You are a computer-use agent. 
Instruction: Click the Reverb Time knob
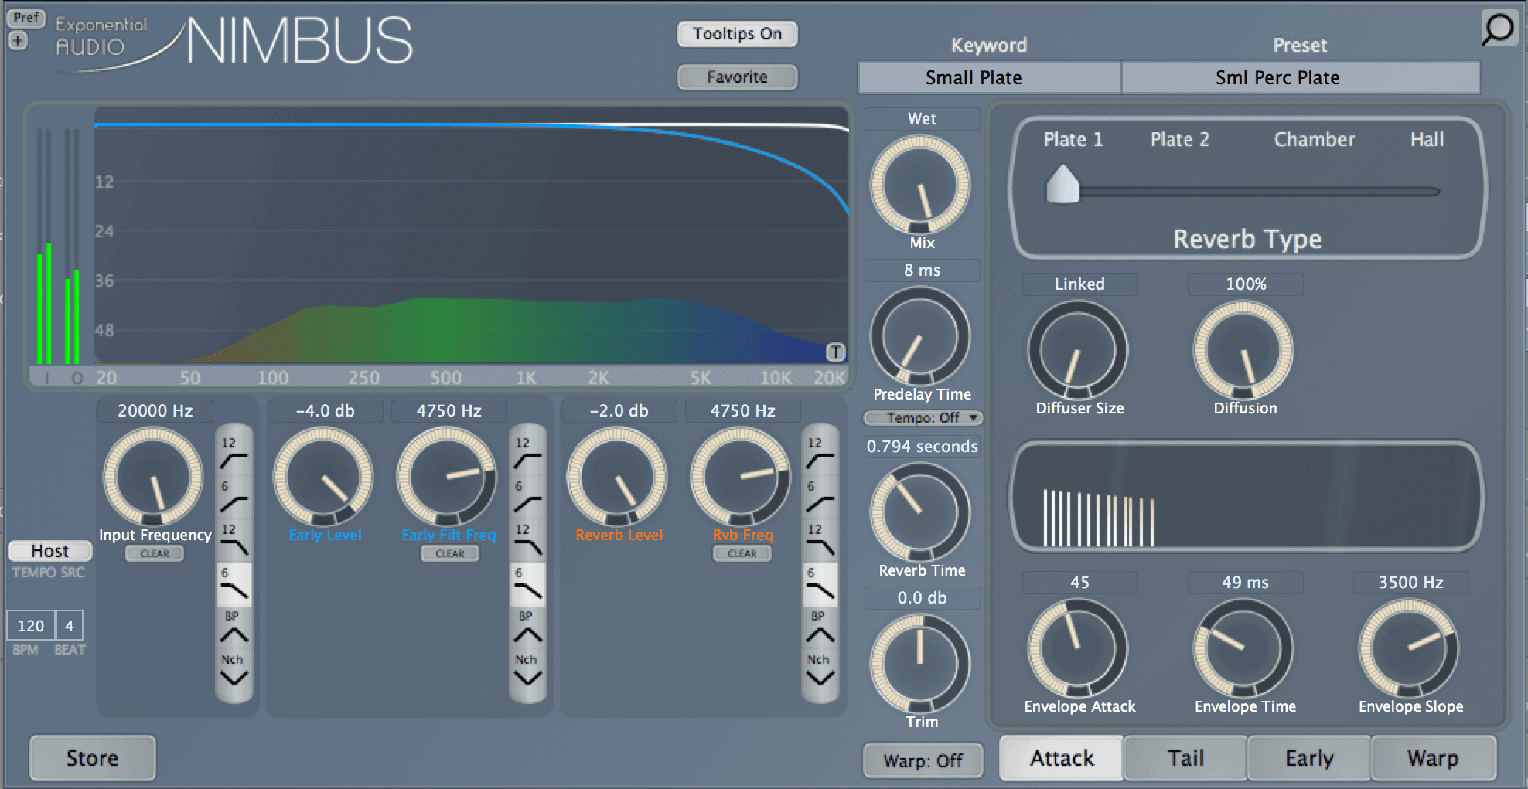[920, 512]
